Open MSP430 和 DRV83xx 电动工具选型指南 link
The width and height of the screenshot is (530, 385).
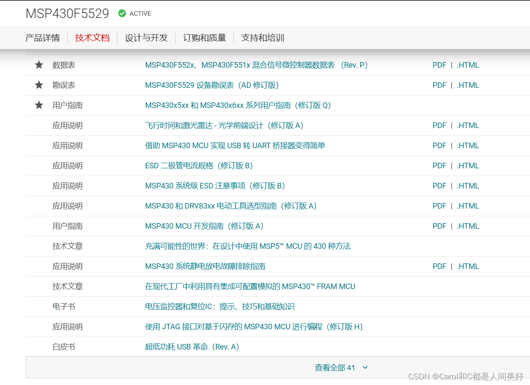coord(231,206)
